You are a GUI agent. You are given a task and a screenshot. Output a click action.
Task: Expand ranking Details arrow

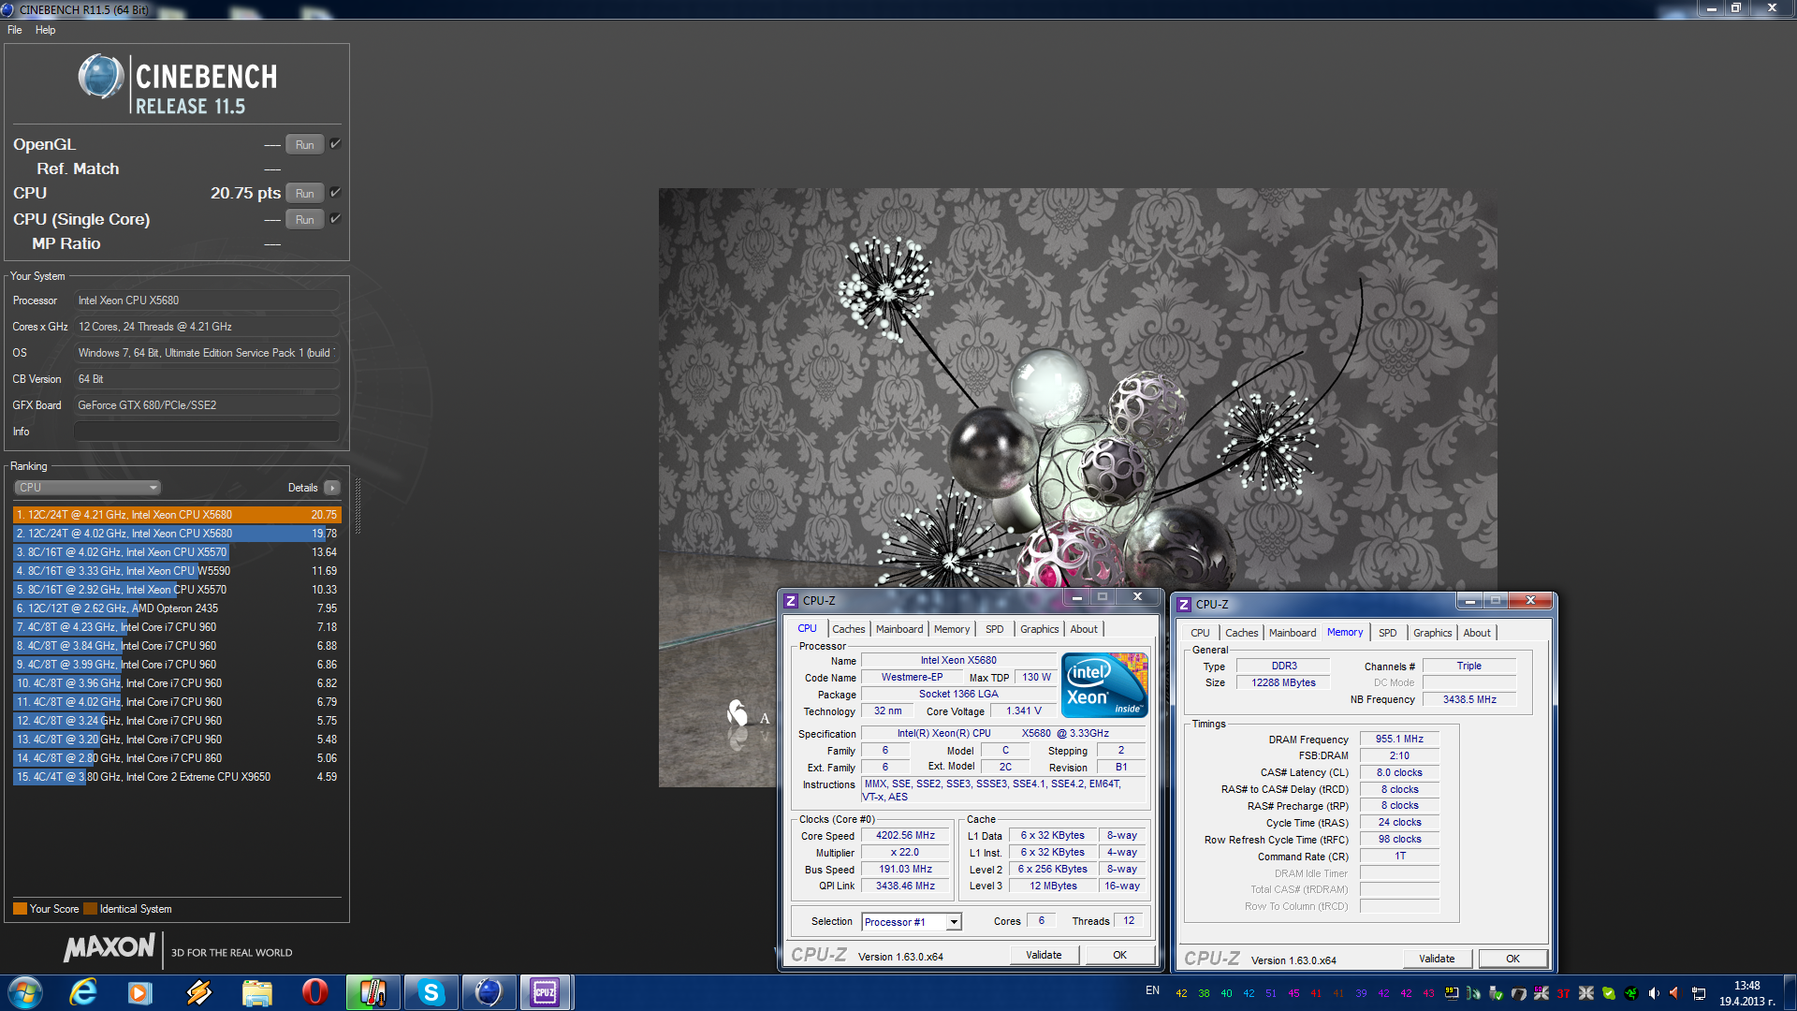click(332, 488)
